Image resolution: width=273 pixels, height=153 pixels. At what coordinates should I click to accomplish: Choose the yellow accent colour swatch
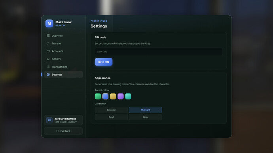(113, 96)
